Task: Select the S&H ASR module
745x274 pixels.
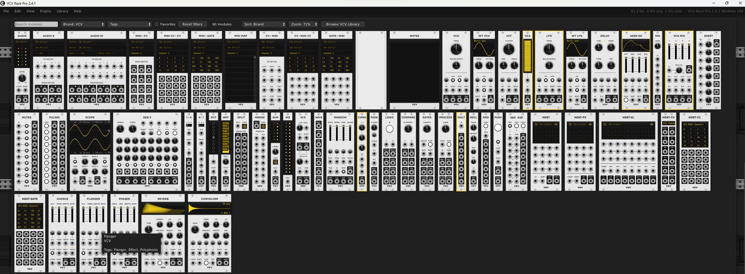Action: (x=516, y=152)
